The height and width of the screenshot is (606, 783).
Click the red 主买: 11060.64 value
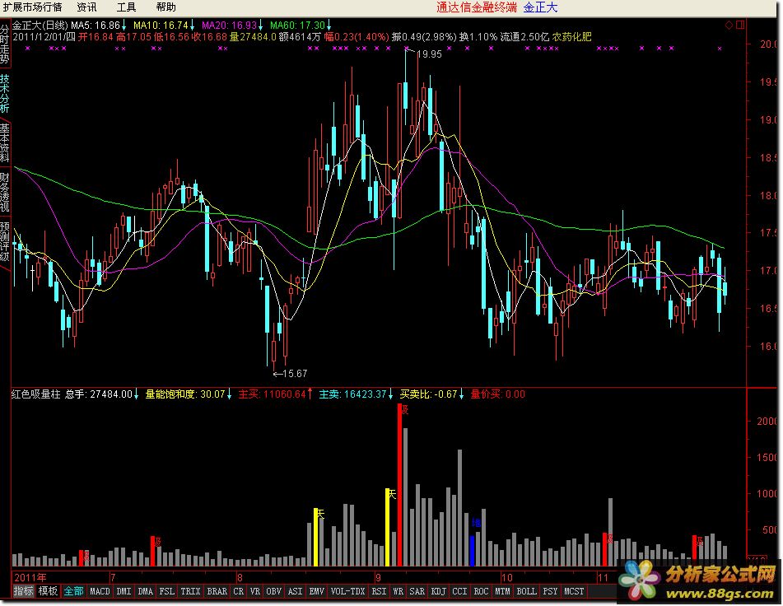(273, 394)
